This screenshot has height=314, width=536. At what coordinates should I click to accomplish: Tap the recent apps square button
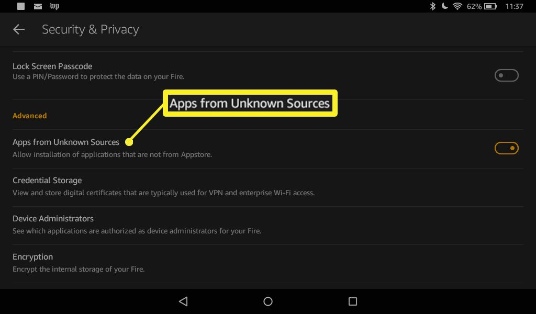point(352,301)
